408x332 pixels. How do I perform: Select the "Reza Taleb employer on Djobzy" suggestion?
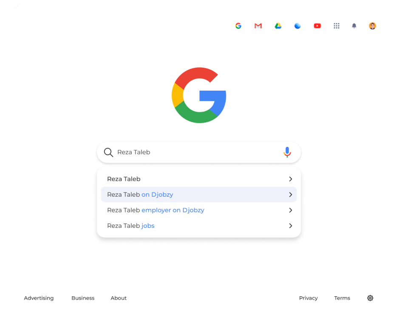coord(156,210)
